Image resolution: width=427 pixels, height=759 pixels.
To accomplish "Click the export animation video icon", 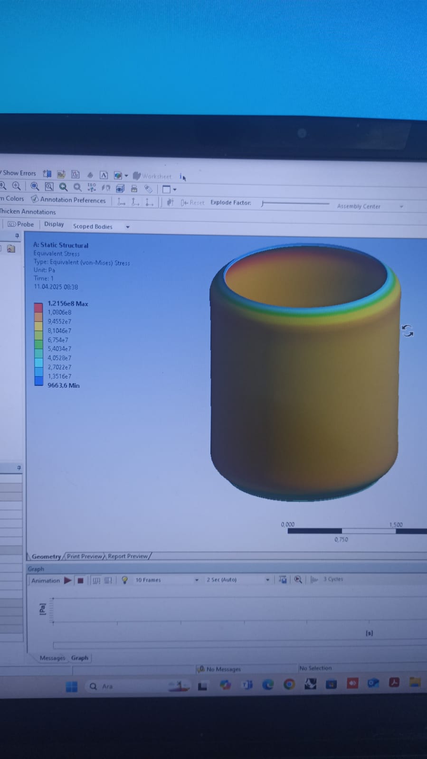I will 283,580.
